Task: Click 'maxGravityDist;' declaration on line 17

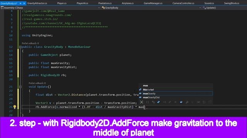Action: click(64, 67)
